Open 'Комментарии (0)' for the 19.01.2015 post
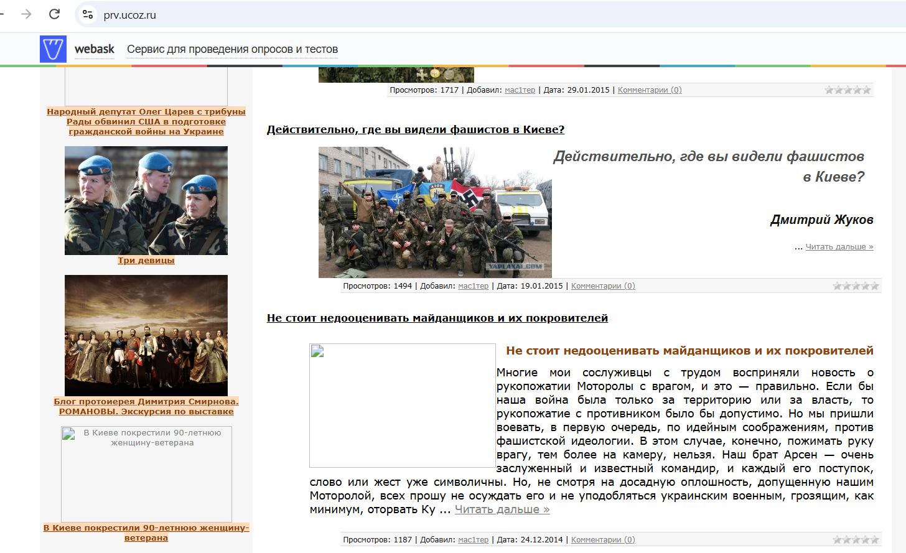This screenshot has width=906, height=553. (x=603, y=286)
